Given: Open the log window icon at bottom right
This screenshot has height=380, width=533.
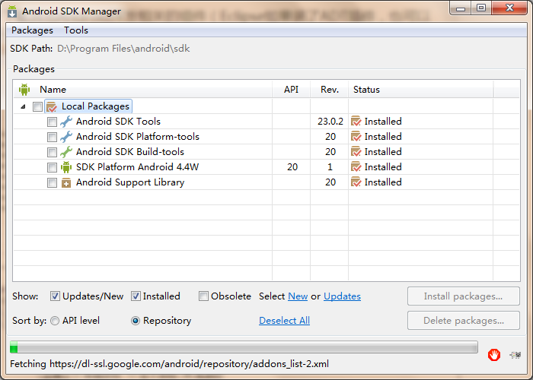Looking at the screenshot, I should pos(515,355).
